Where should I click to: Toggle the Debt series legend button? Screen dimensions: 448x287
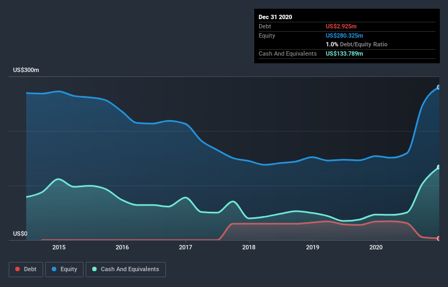[x=26, y=270]
